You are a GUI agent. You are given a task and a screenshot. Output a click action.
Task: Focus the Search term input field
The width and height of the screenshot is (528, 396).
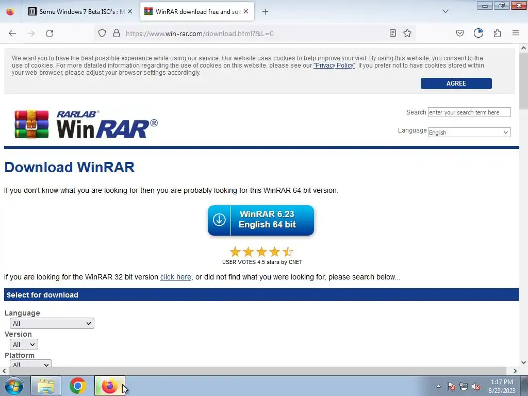click(x=469, y=112)
